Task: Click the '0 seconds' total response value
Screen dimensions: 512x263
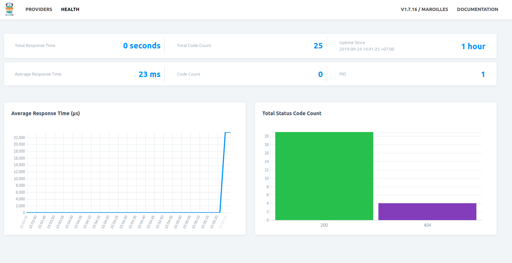Action: coord(142,46)
